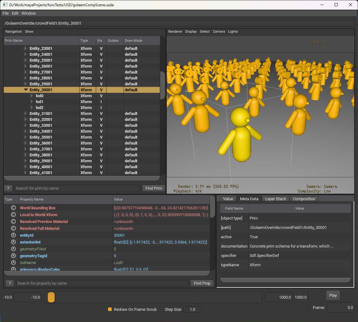
Task: Expand the Entity_31001 prim
Action: click(x=26, y=113)
